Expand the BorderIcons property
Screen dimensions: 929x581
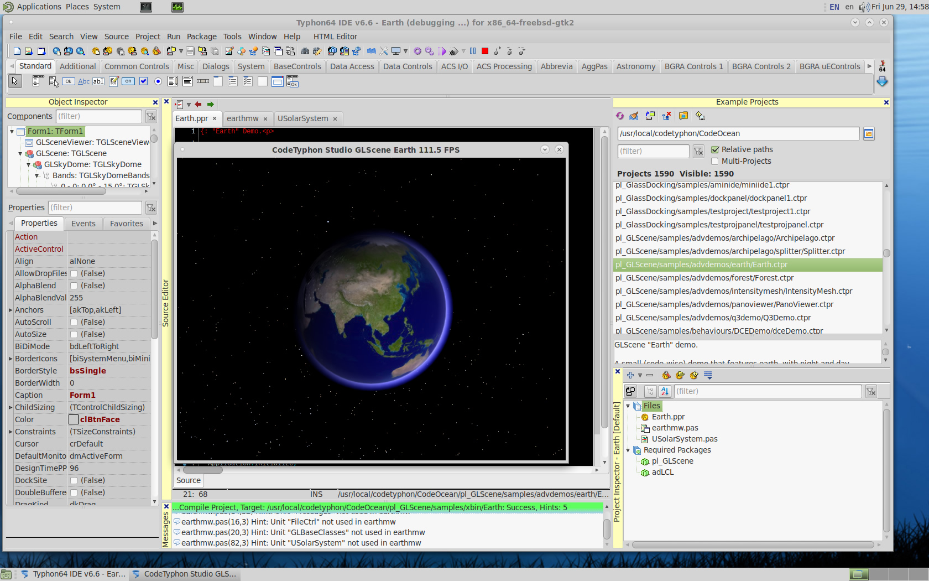[11, 359]
